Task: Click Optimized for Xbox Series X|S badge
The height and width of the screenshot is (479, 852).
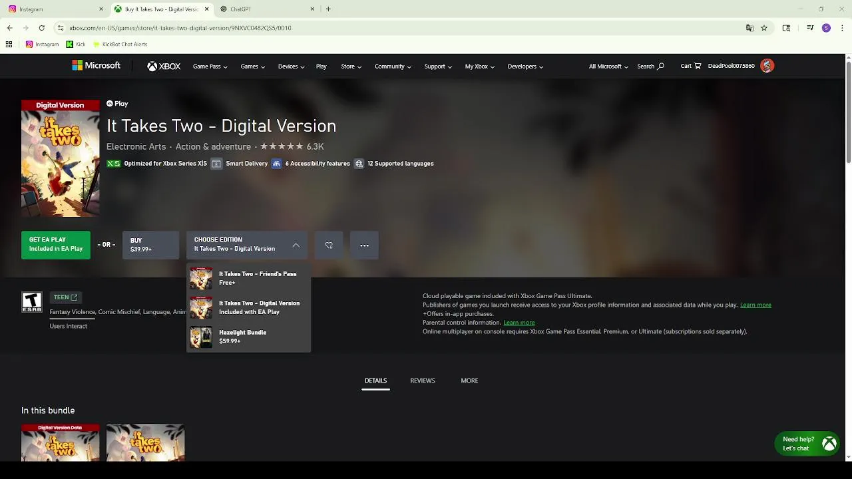Action: pyautogui.click(x=157, y=164)
